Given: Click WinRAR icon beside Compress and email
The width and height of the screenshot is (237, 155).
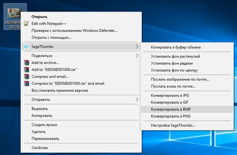Looking at the screenshot, I should click(27, 76).
